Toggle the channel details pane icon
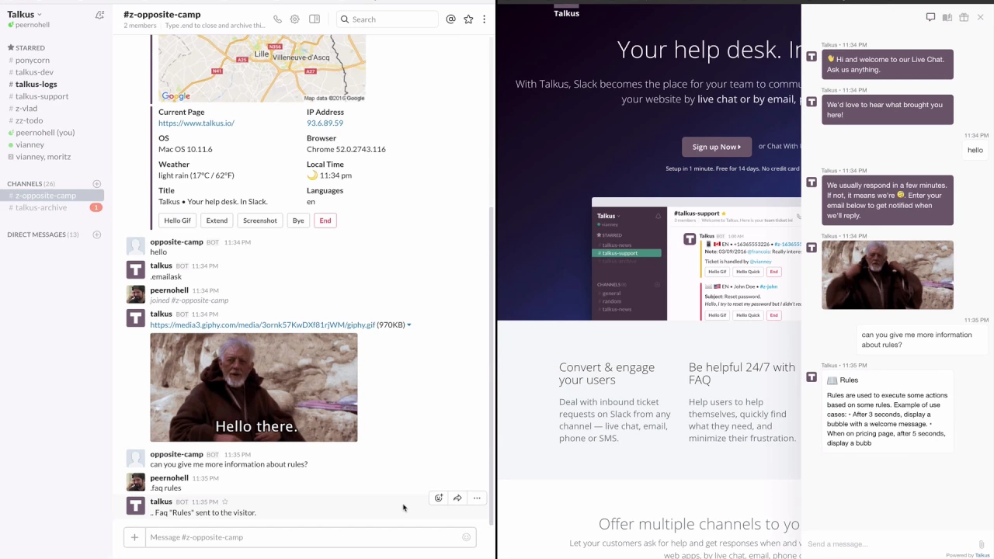This screenshot has width=994, height=559. 315,19
